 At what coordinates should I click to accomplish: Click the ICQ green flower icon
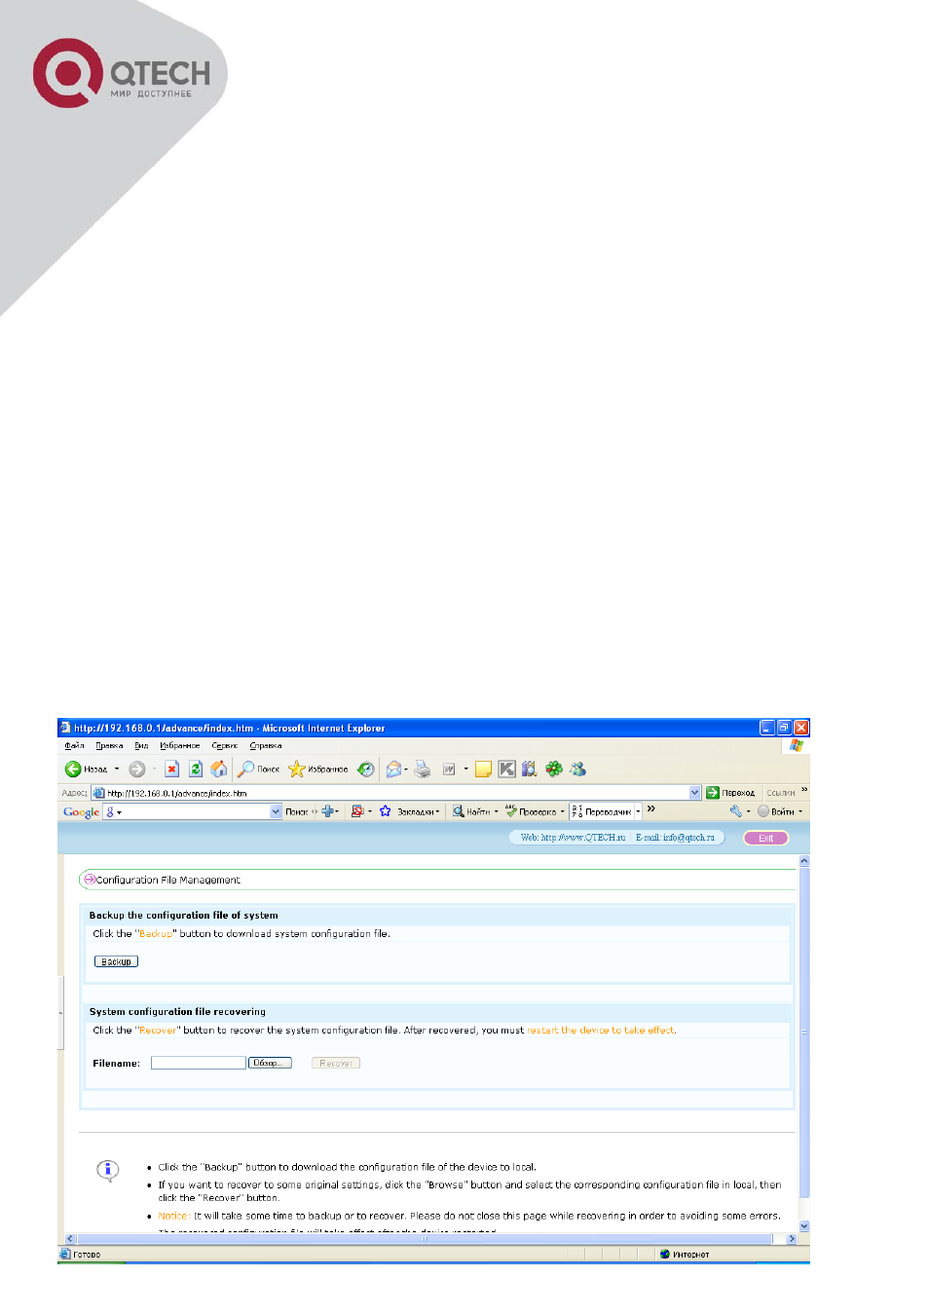554,769
